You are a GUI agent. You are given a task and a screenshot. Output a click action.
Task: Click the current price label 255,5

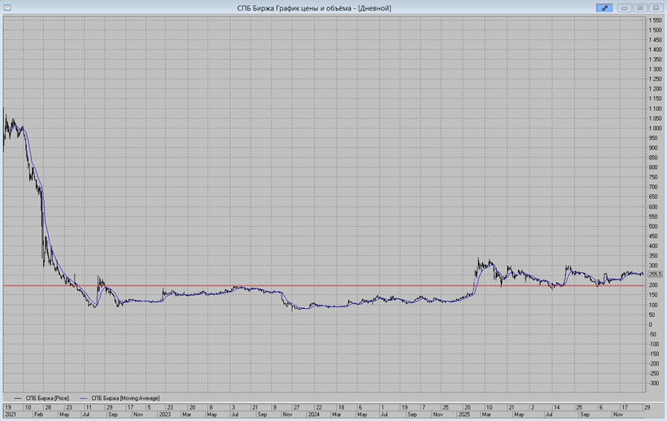pyautogui.click(x=655, y=275)
